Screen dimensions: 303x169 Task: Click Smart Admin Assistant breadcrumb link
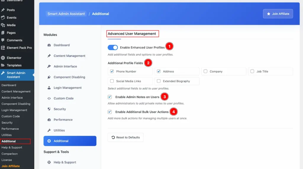(x=66, y=14)
